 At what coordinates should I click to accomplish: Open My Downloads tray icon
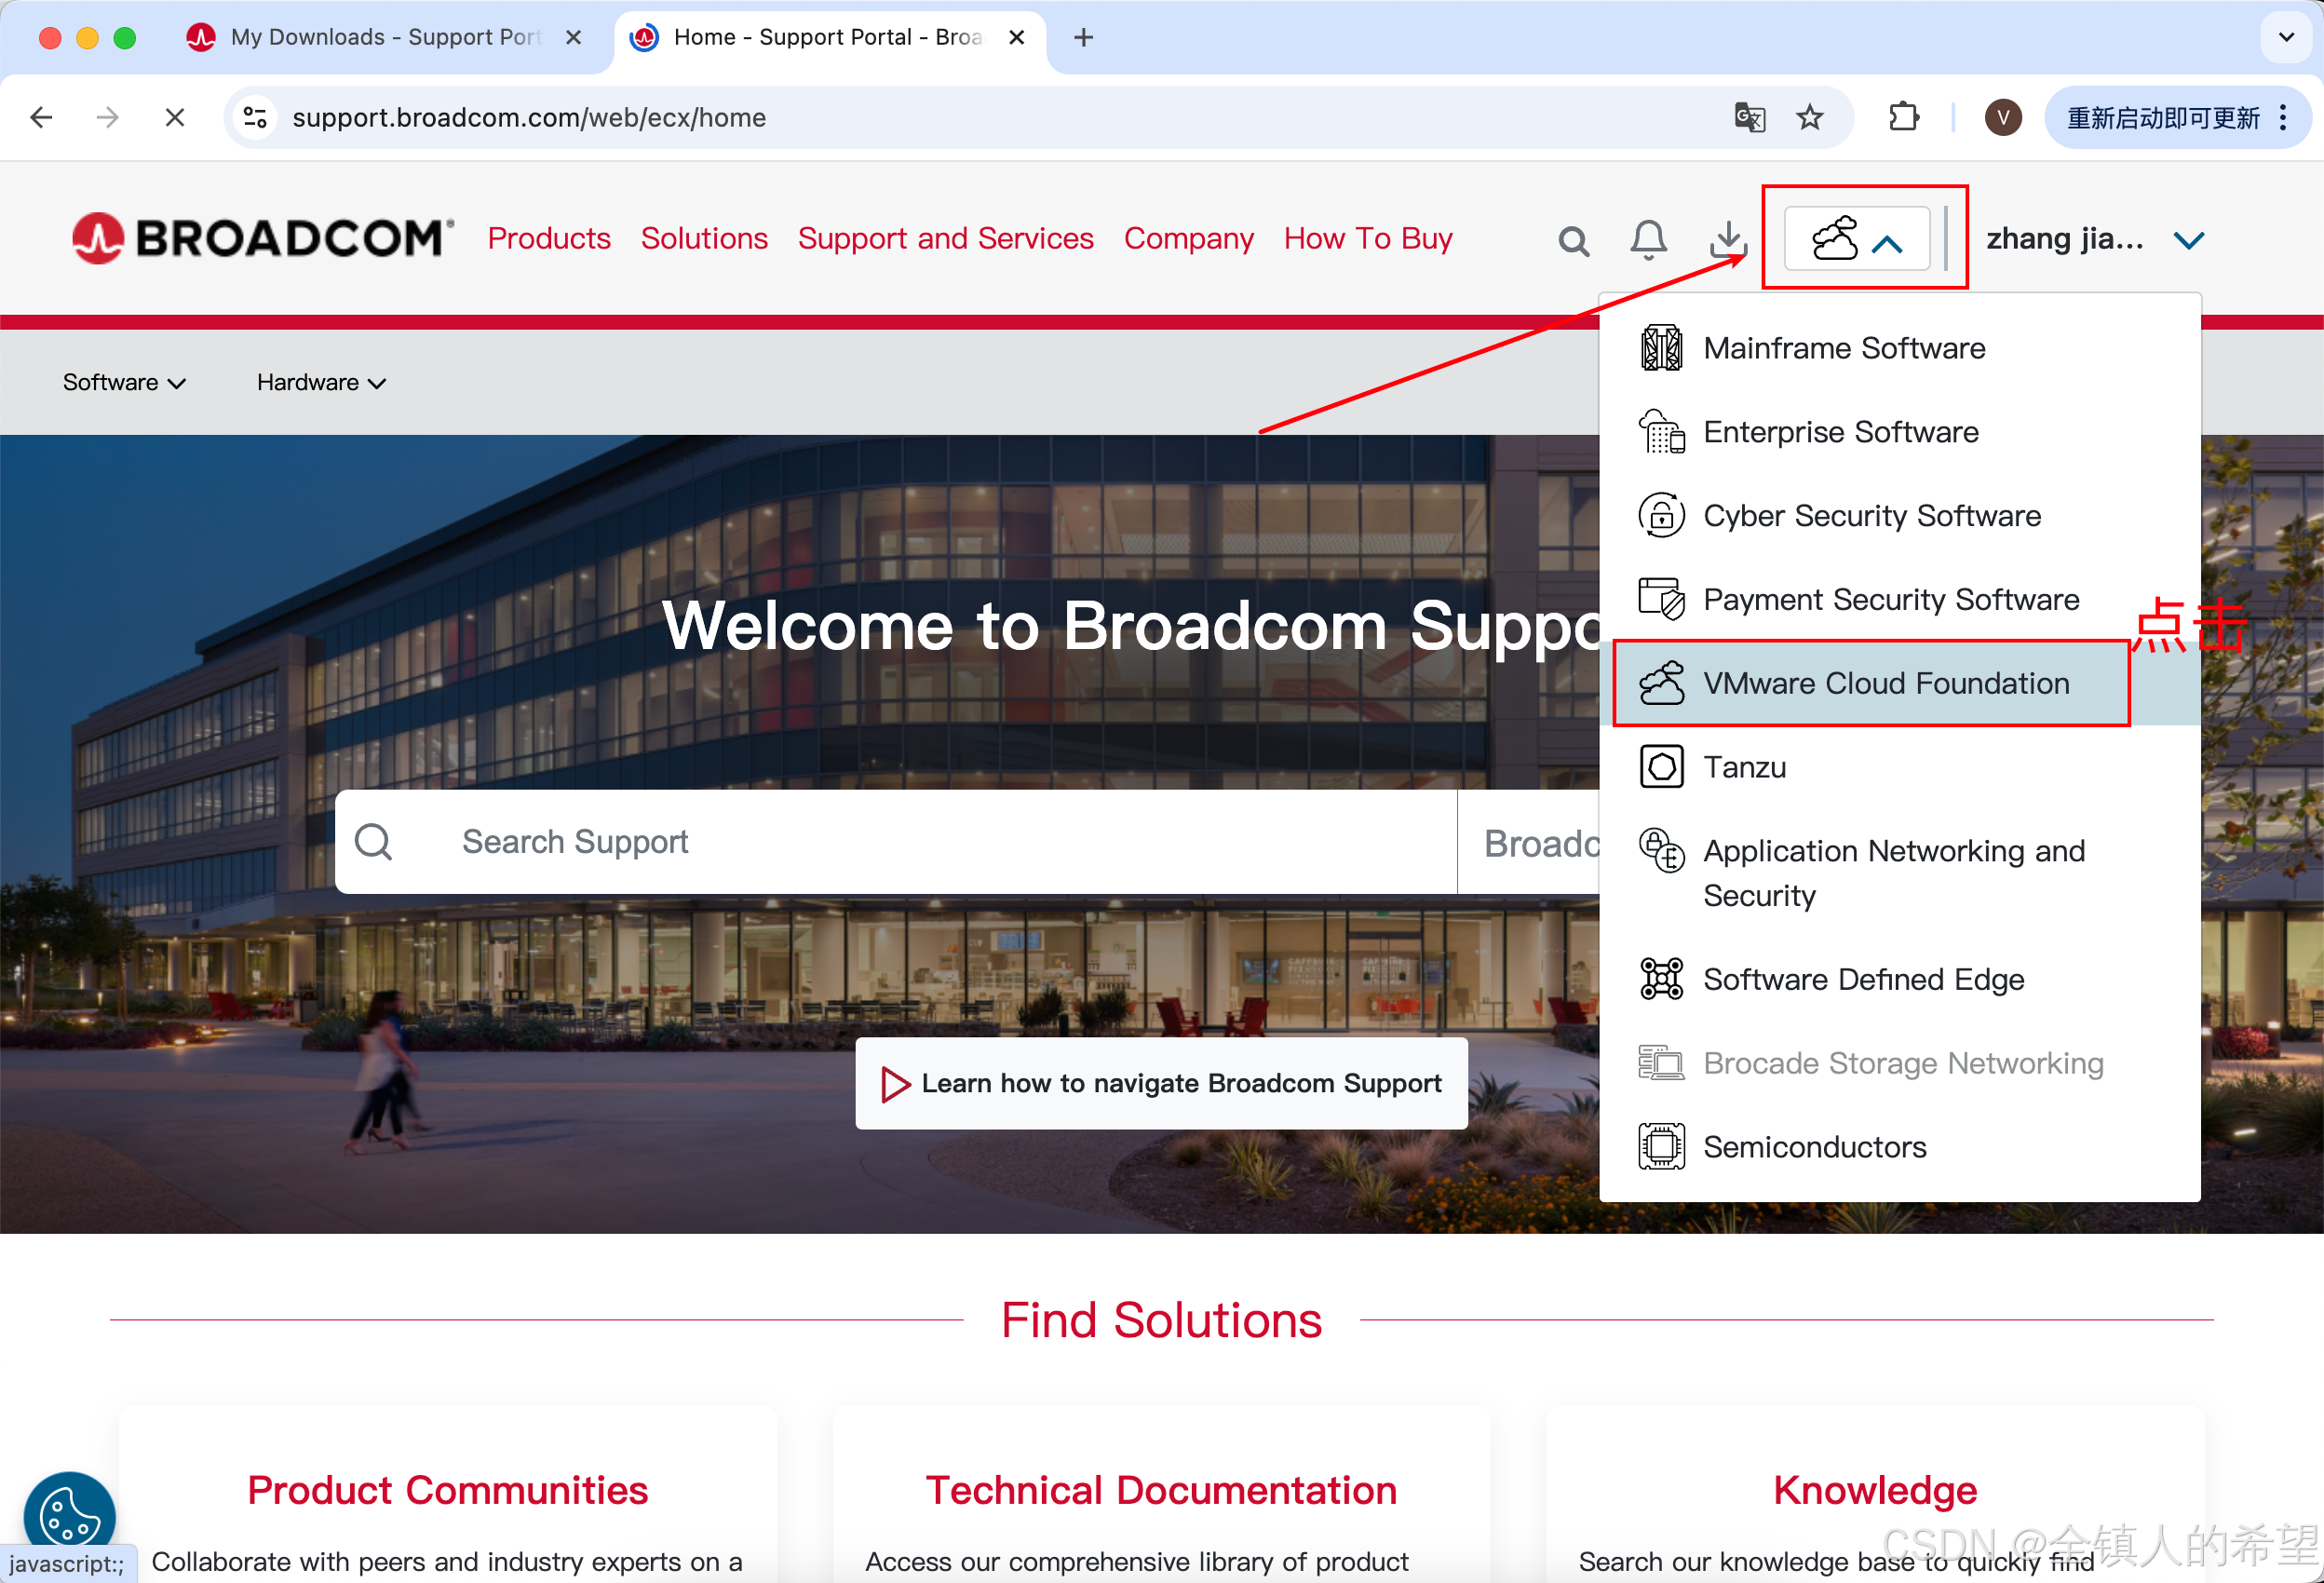pyautogui.click(x=1727, y=240)
